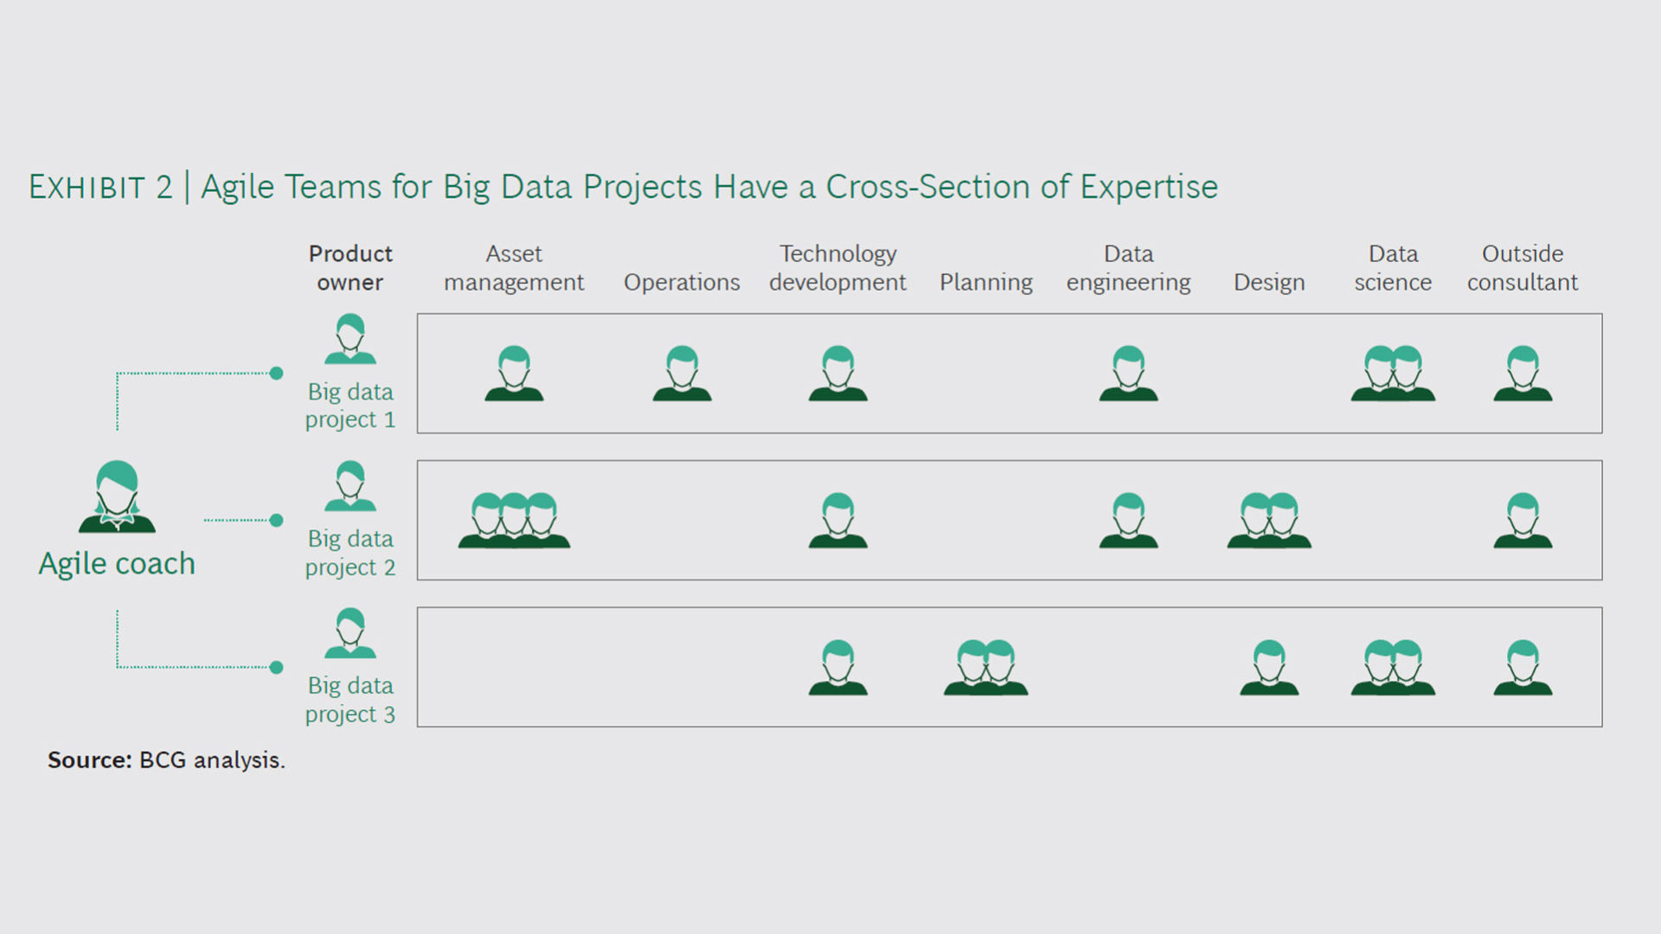Screen dimensions: 1661x934
Task: Select project 1 Asset management person icon
Action: click(x=514, y=374)
